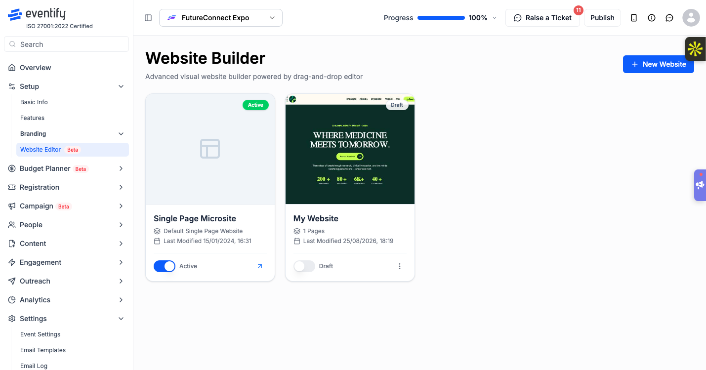Screen dimensions: 706x370
Task: Open Single Page Microsite external link arrow
Action: pyautogui.click(x=260, y=266)
